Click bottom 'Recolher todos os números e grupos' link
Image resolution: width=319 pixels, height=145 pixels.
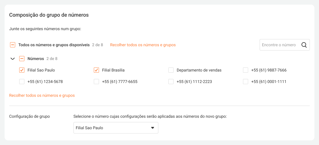click(42, 96)
